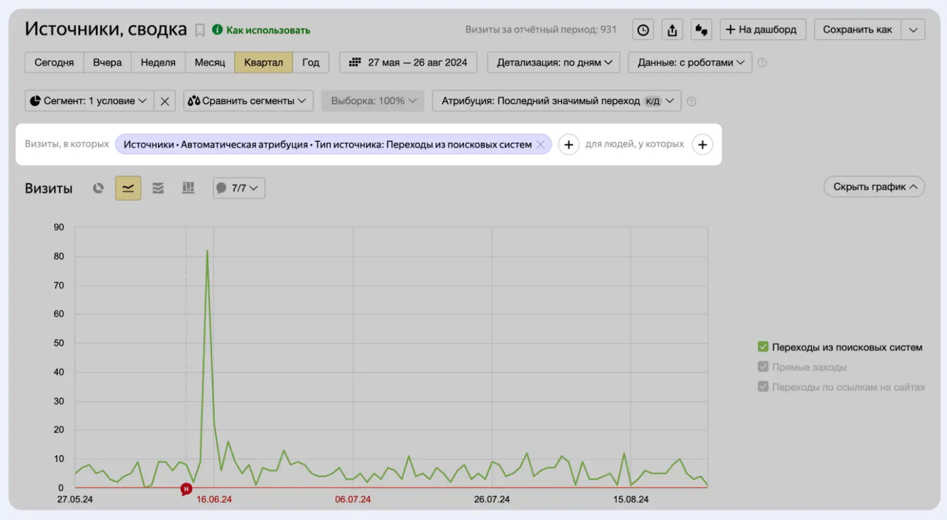
Task: Click the clock history icon button
Action: tap(643, 30)
